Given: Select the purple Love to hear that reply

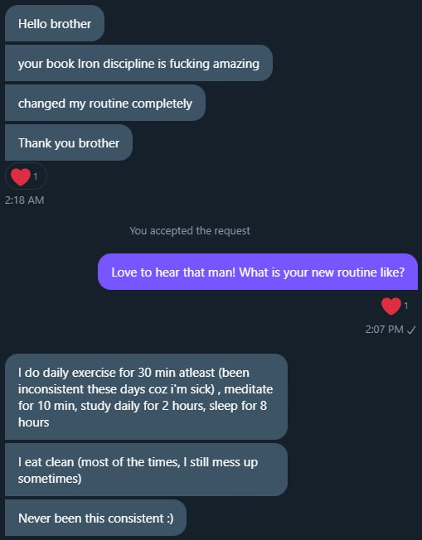Looking at the screenshot, I should pos(258,272).
